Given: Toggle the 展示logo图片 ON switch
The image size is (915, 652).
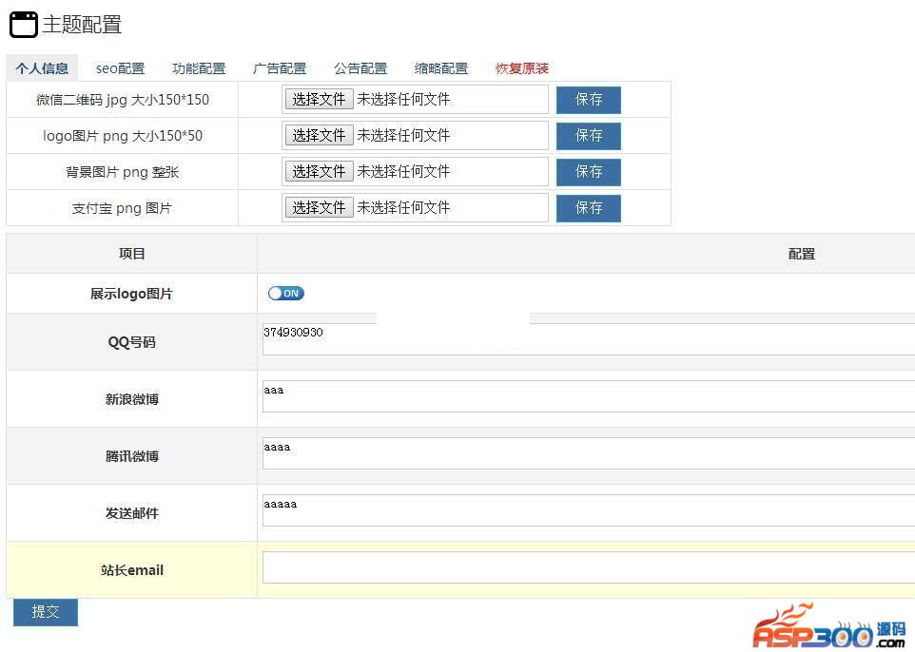Looking at the screenshot, I should point(286,294).
